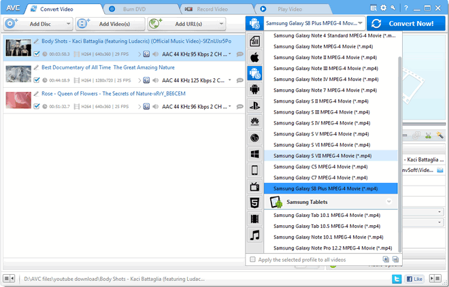Select the Huawei devices category icon

tap(254, 122)
